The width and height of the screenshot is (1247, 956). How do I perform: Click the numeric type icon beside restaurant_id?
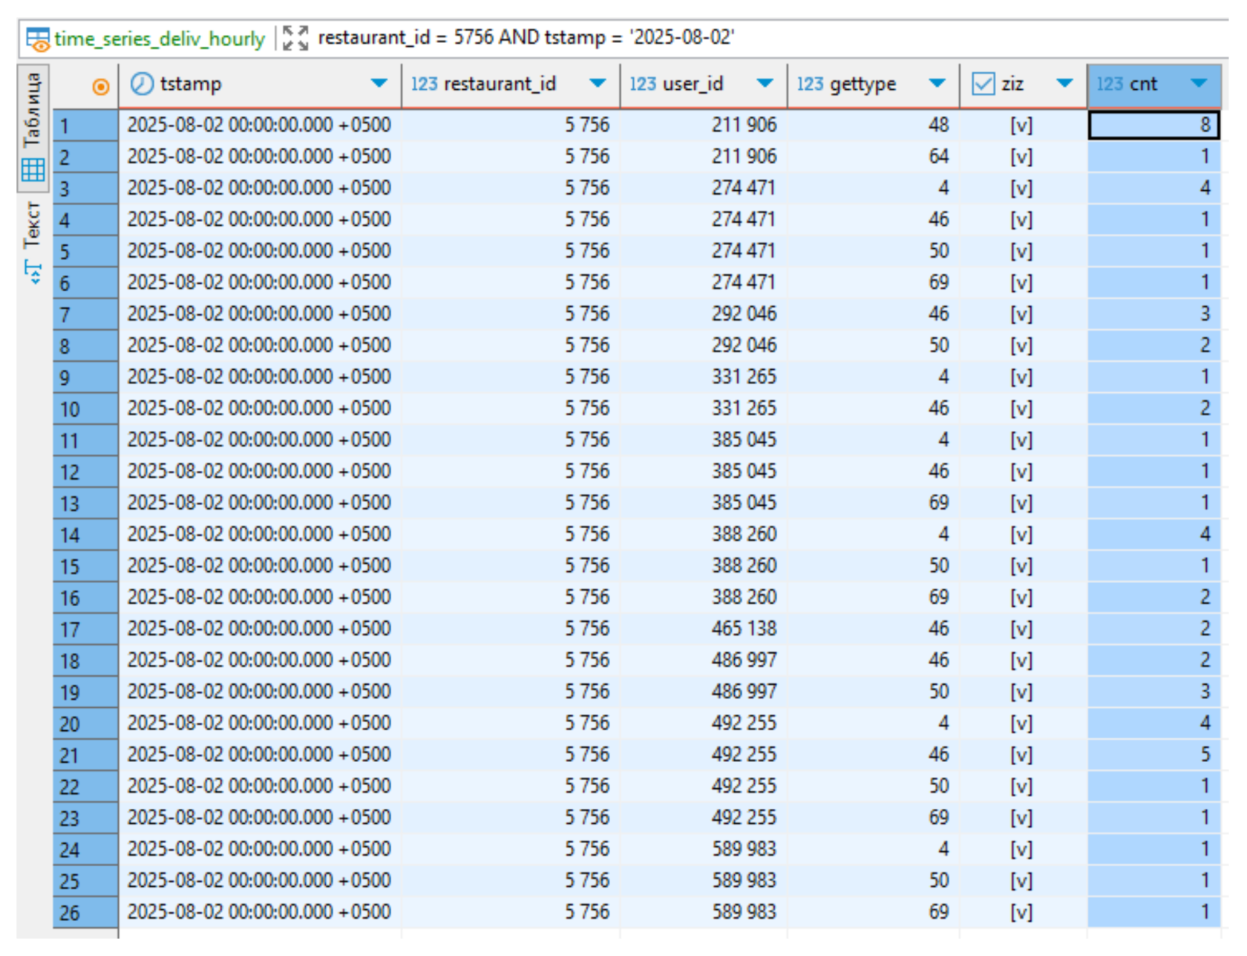click(424, 84)
